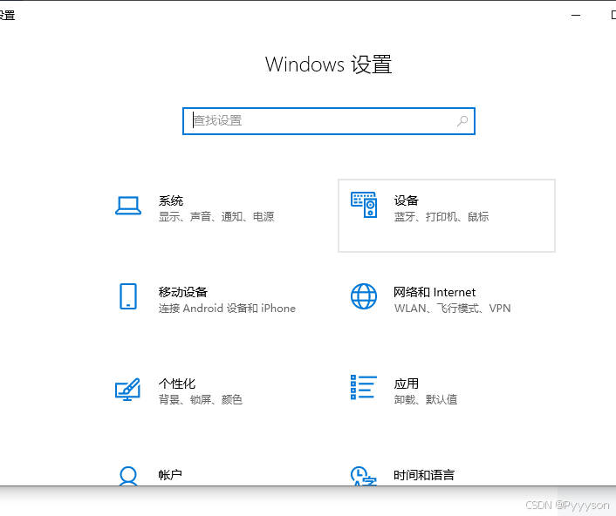Image resolution: width=616 pixels, height=516 pixels.
Task: Click the 移动设备 category title
Action: tap(183, 292)
